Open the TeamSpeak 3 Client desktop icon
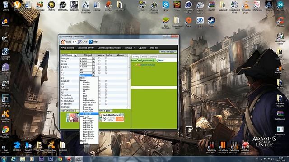Image resolution: width=289 pixels, height=162 pixels. pyautogui.click(x=234, y=7)
